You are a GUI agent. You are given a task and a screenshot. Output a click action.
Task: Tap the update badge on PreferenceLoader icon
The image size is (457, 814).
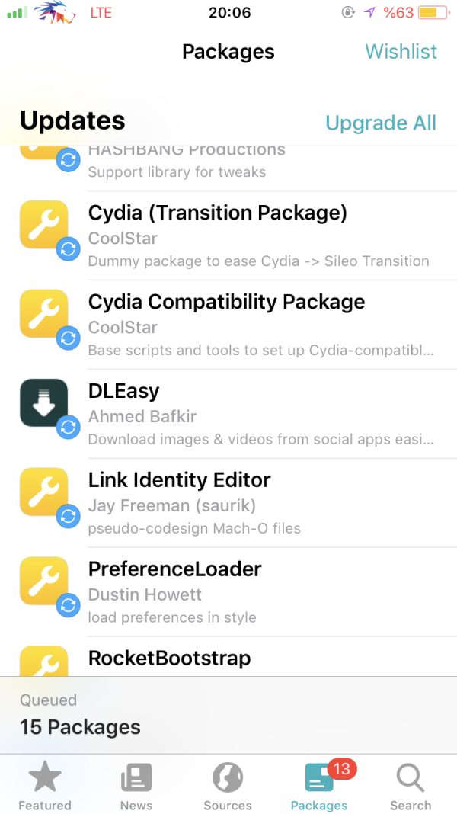[x=69, y=606]
